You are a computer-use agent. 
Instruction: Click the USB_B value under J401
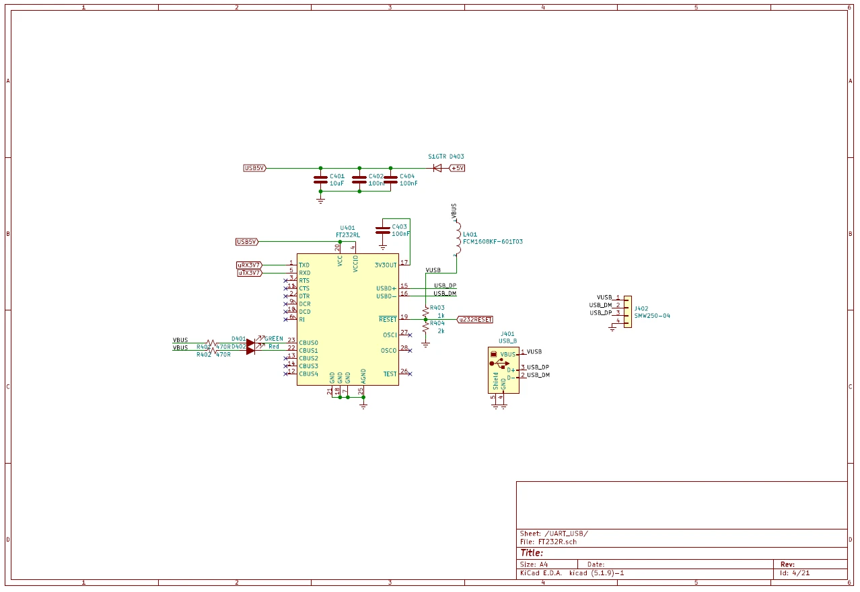point(507,341)
